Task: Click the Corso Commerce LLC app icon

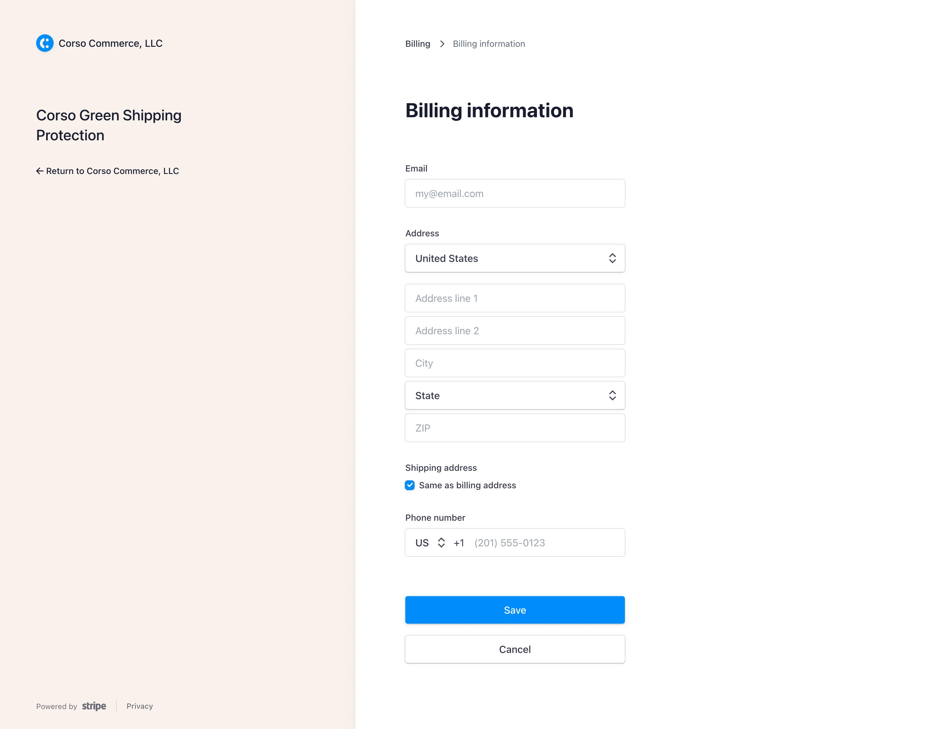Action: [45, 44]
